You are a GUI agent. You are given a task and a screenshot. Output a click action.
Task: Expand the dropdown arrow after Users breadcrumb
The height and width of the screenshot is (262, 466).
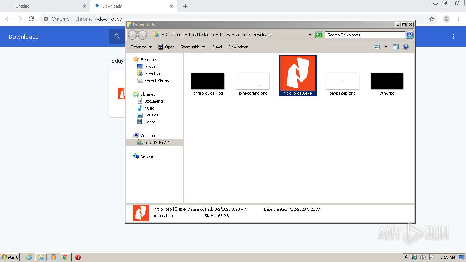(233, 35)
